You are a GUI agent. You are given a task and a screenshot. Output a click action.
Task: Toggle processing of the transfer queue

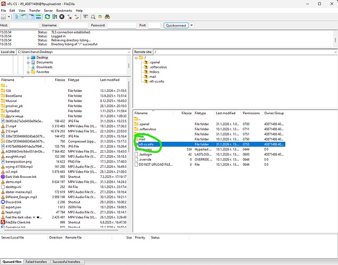[x=55, y=17]
